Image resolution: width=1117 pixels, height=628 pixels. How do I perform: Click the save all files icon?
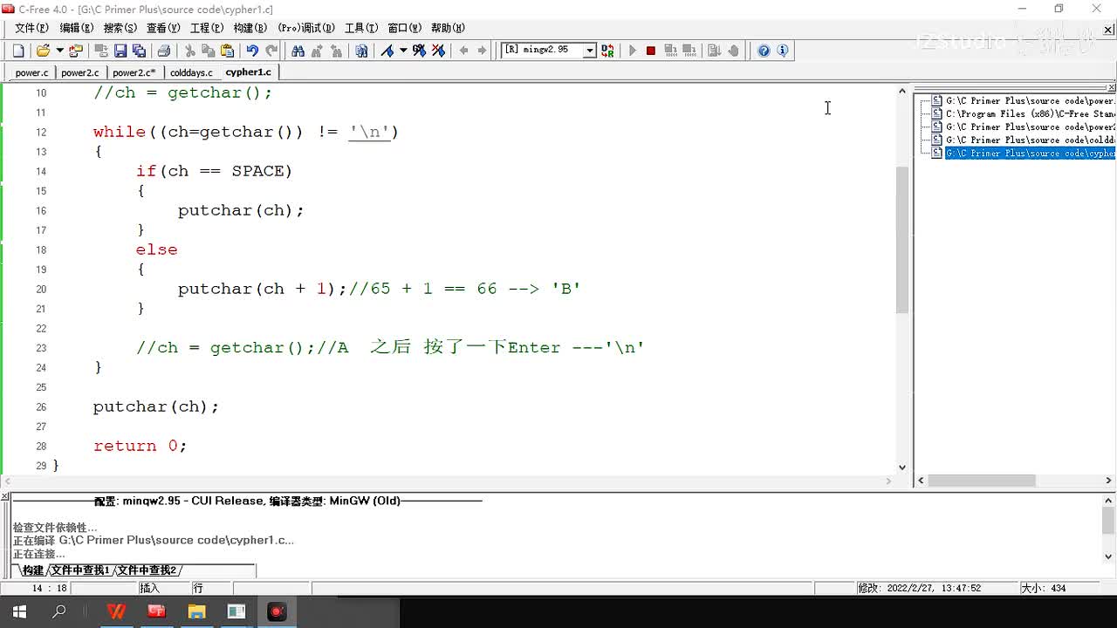tap(139, 51)
